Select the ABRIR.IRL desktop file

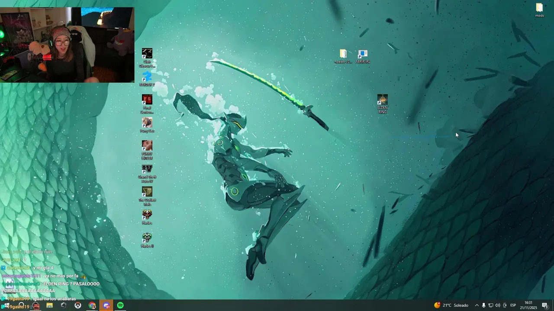tap(363, 57)
